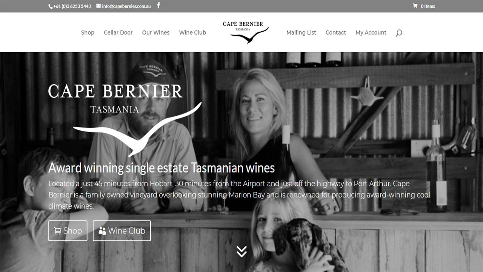Open Our Wines in navigation
This screenshot has height=272, width=483.
coord(156,32)
